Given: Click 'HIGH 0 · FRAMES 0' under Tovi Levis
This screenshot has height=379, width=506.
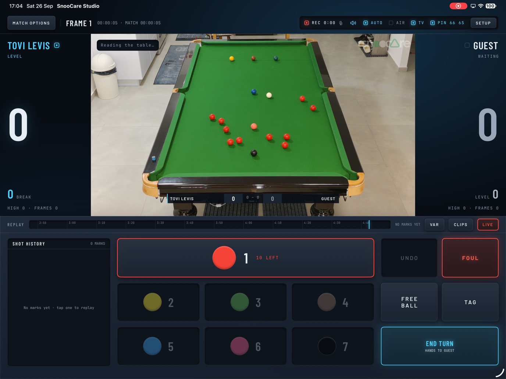Looking at the screenshot, I should point(33,208).
